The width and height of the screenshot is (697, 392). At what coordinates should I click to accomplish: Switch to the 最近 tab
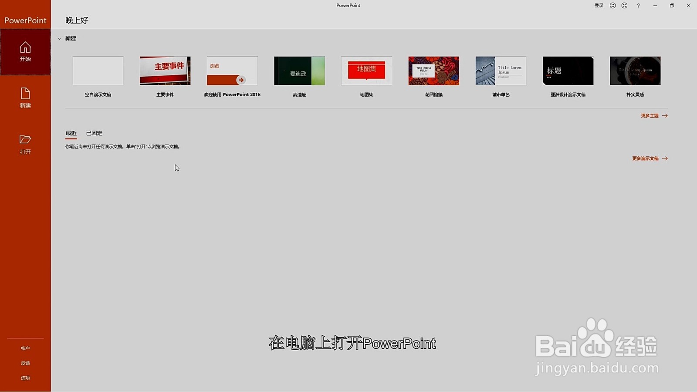(x=71, y=133)
